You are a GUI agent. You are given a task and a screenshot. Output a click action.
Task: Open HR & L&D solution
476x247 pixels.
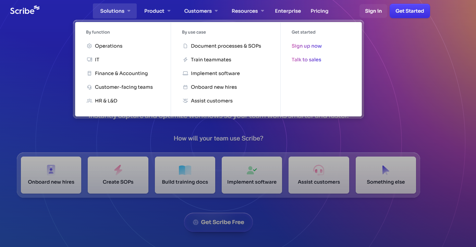coord(106,101)
